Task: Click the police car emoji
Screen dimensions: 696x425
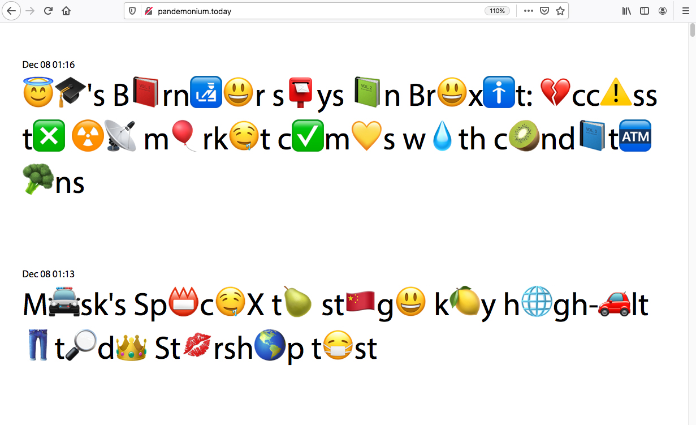Action: tap(64, 302)
